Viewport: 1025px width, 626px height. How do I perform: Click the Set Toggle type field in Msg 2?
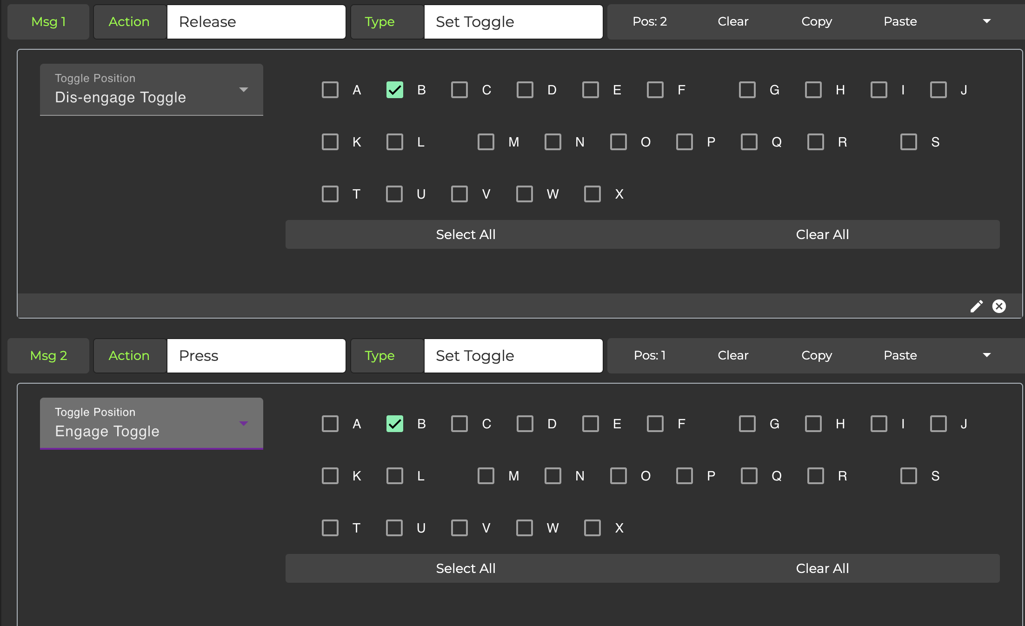pyautogui.click(x=513, y=356)
